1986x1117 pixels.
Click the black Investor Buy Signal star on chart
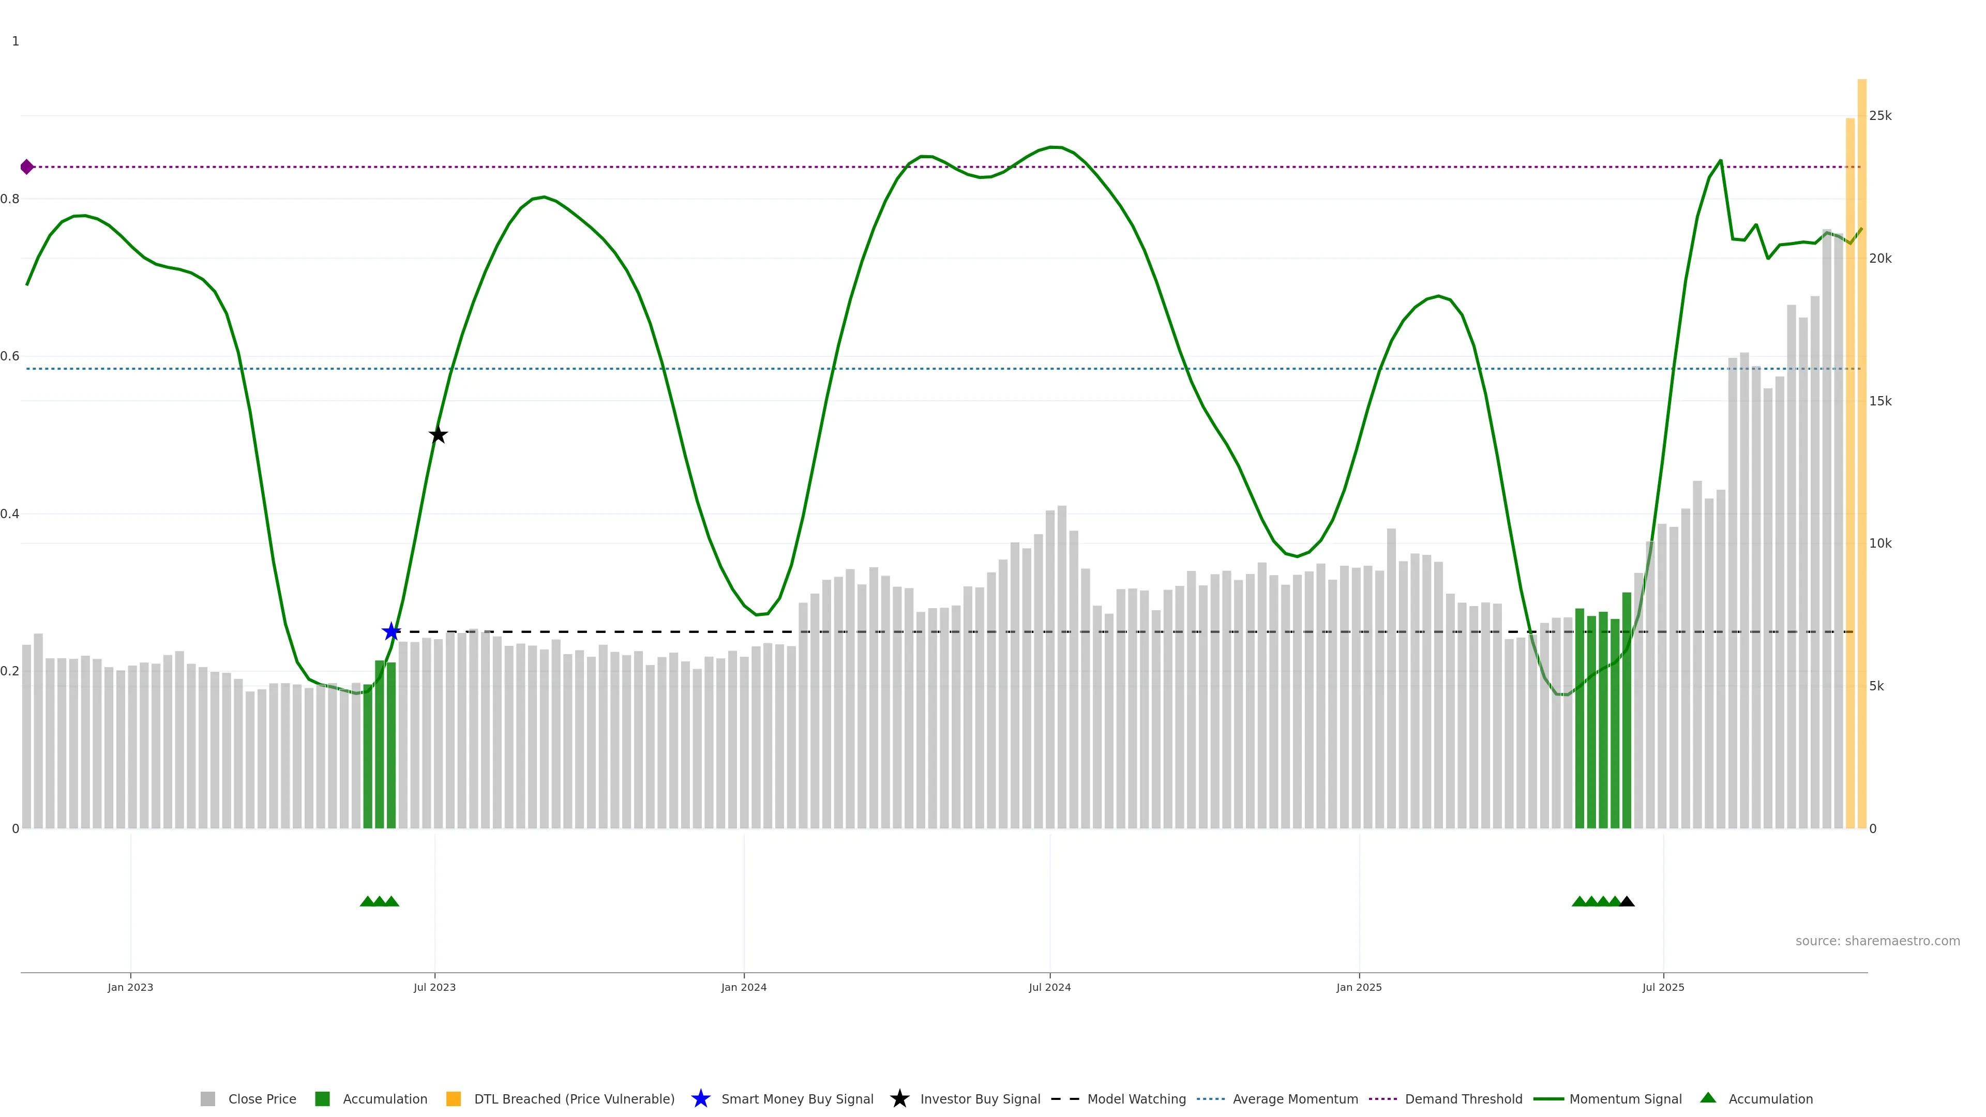pos(438,435)
